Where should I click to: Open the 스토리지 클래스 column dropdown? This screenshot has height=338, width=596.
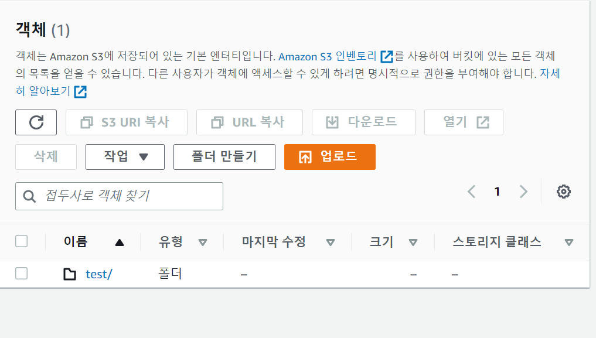tap(568, 241)
